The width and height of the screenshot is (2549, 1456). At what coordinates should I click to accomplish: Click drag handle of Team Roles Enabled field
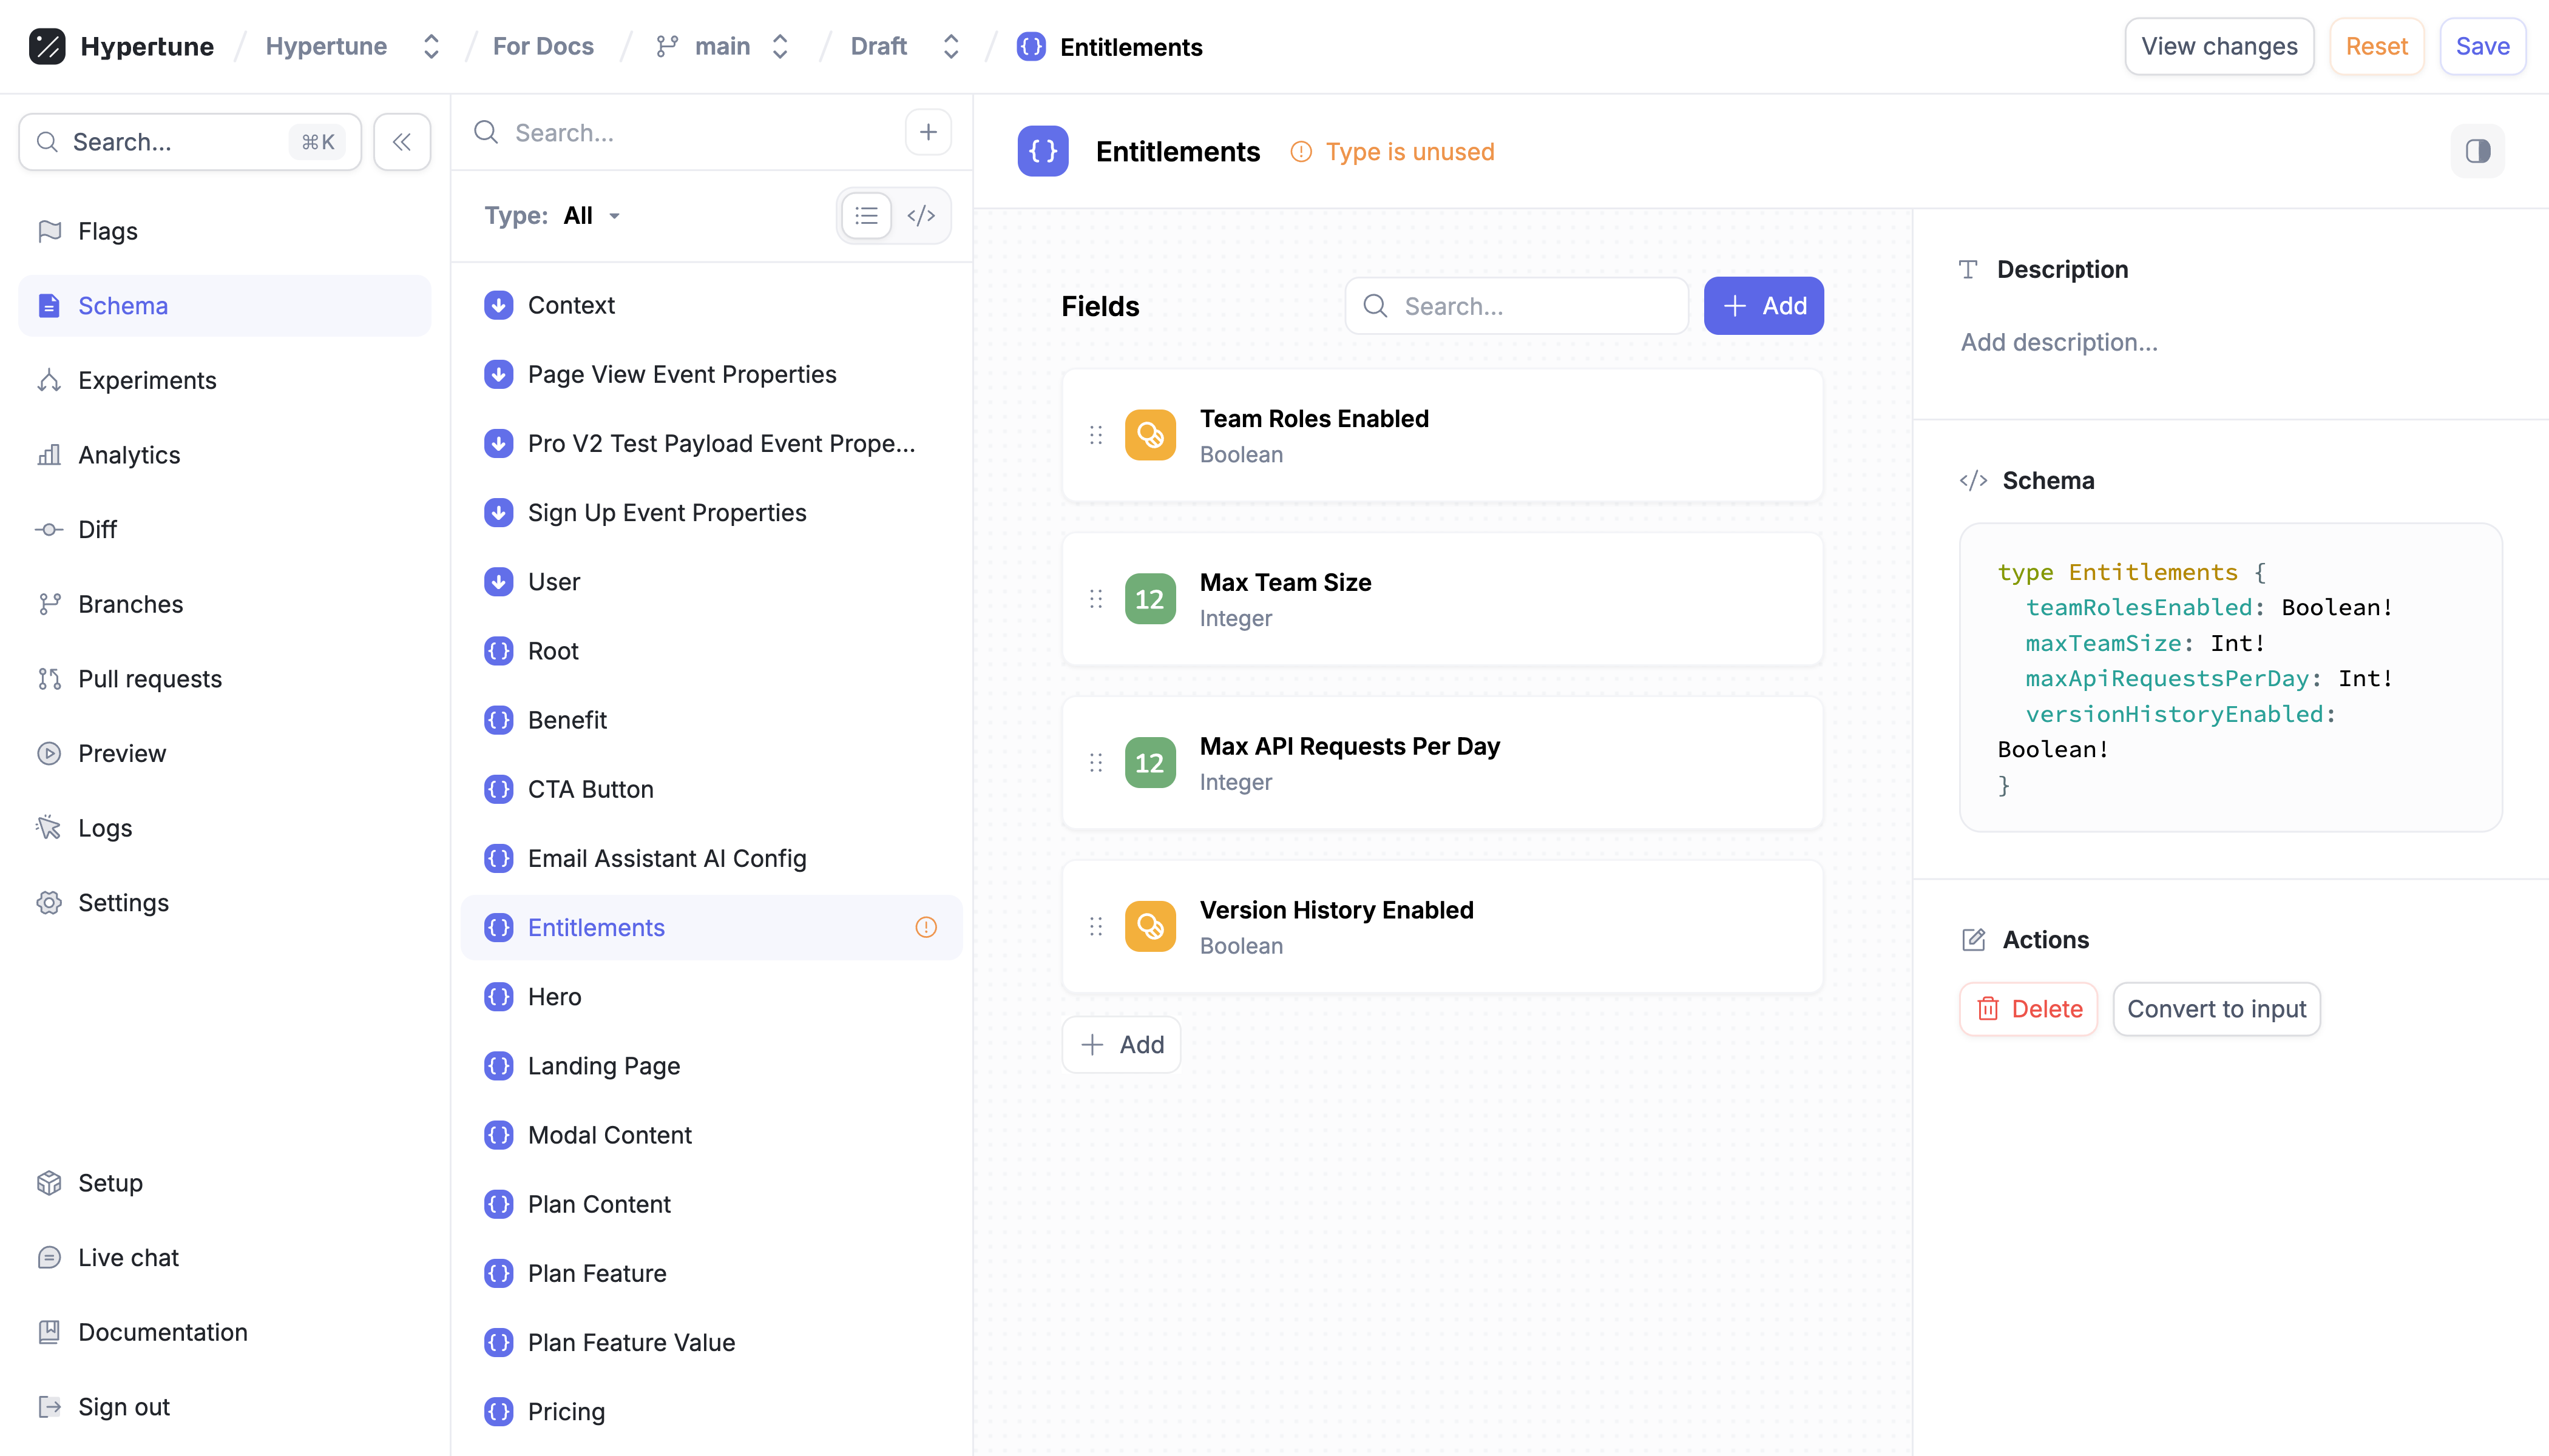pyautogui.click(x=1095, y=435)
